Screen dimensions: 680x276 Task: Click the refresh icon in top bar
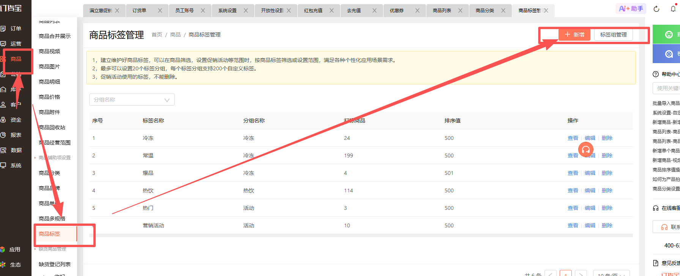click(x=656, y=9)
